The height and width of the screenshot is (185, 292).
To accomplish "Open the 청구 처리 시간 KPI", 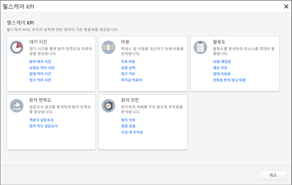I will coord(40,80).
